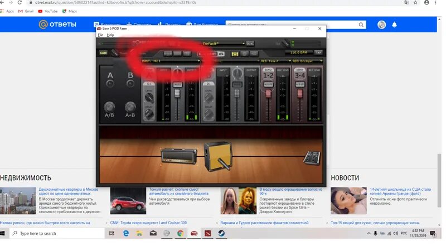Open File Explorer from the taskbar

point(139,233)
